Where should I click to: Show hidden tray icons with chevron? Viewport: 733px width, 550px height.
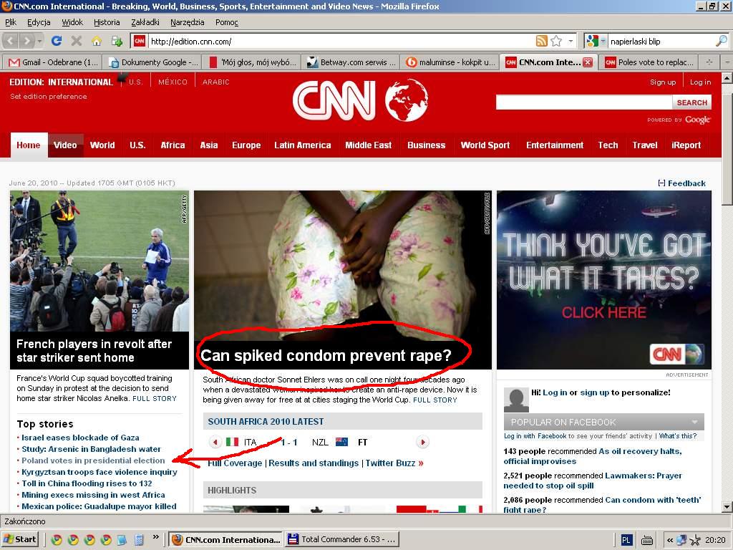(669, 540)
